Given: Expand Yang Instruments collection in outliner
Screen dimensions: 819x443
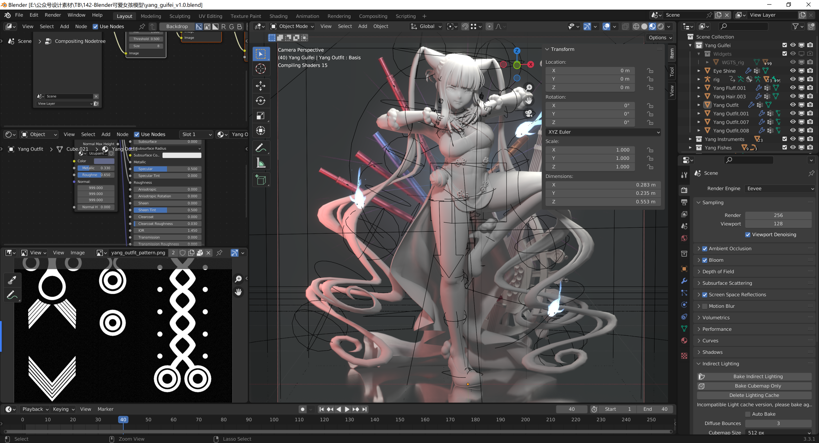Looking at the screenshot, I should (x=690, y=139).
